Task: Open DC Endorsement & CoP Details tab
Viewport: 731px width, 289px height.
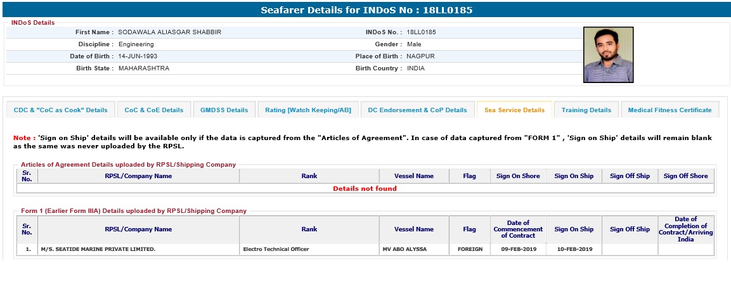Action: [418, 110]
